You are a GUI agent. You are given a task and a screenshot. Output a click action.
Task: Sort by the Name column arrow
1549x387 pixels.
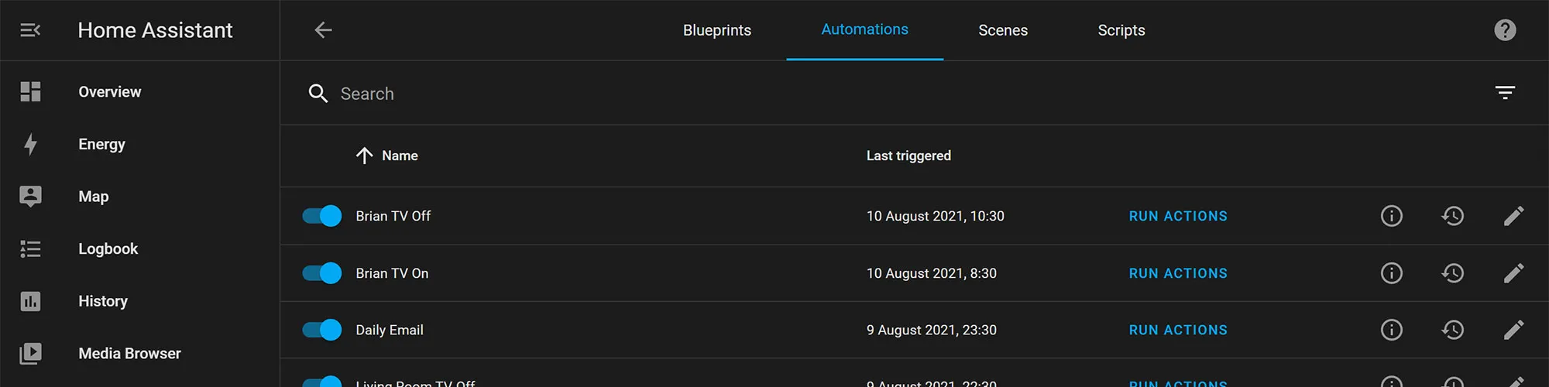(x=364, y=156)
